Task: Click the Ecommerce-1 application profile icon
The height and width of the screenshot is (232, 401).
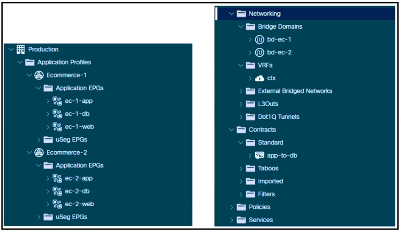Action: [39, 75]
